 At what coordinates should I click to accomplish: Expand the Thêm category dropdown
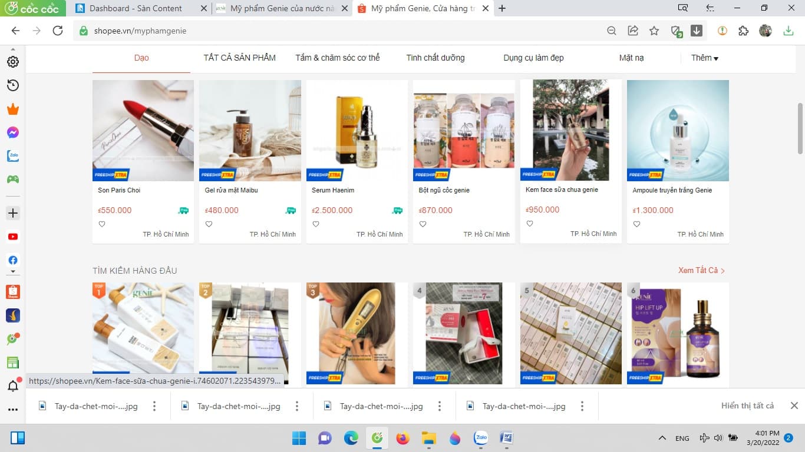click(705, 58)
